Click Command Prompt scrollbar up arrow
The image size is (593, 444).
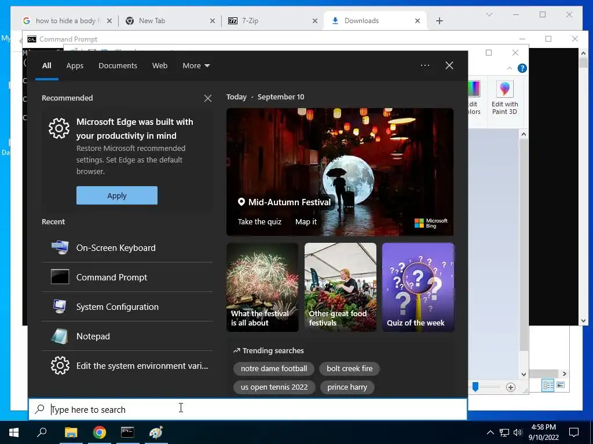point(583,53)
